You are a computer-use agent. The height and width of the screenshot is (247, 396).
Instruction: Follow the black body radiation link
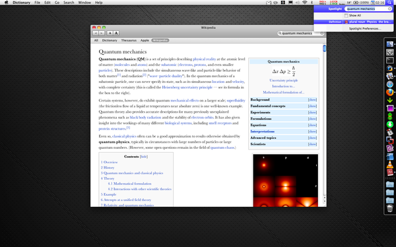point(145,117)
